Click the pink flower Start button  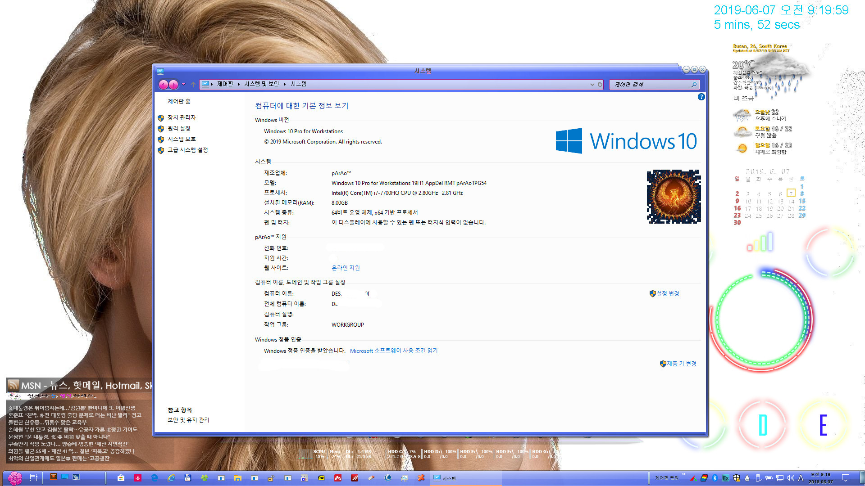click(x=15, y=478)
